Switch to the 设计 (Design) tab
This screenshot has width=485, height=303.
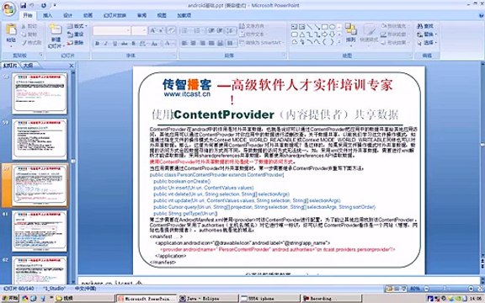(x=67, y=15)
